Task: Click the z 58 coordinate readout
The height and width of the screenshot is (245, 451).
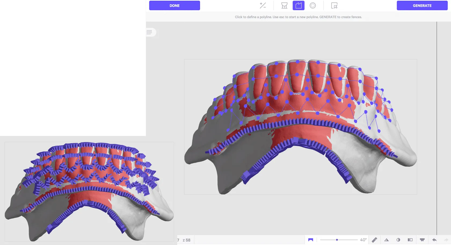Action: [186, 240]
